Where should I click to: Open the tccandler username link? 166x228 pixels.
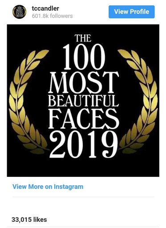[x=45, y=8]
